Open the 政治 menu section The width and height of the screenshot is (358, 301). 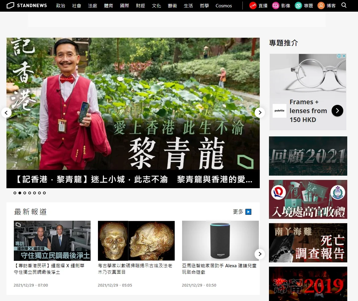(x=60, y=6)
